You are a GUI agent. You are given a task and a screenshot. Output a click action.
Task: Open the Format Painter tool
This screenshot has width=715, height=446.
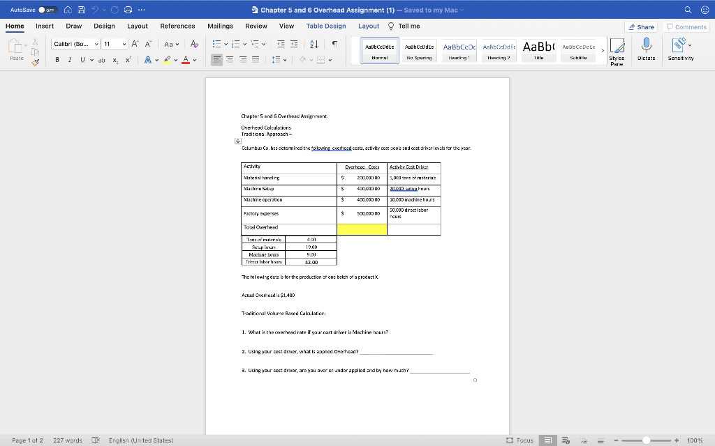click(35, 63)
